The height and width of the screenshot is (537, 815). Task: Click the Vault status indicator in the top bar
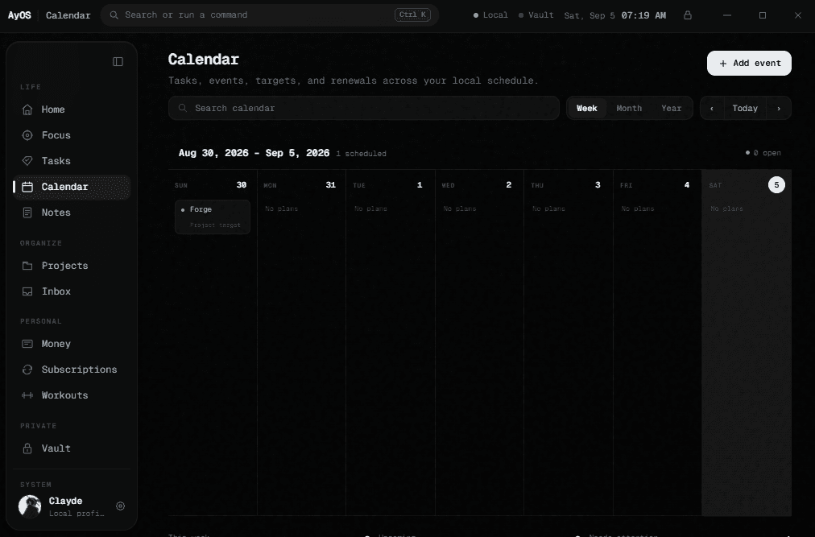pos(536,15)
